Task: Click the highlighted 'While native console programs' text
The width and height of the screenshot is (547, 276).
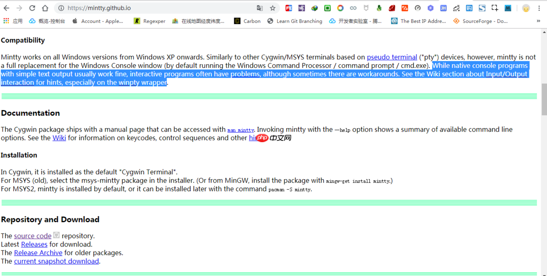Action: click(x=480, y=66)
